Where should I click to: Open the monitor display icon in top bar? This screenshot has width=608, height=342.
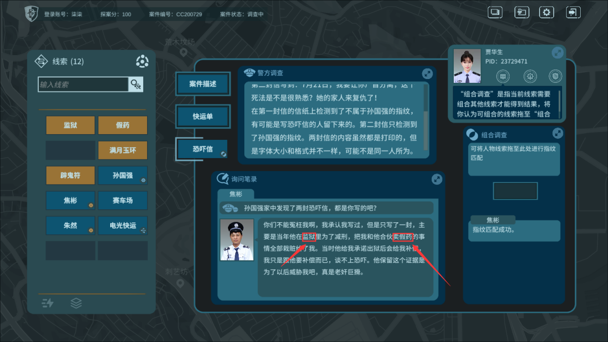[495, 12]
